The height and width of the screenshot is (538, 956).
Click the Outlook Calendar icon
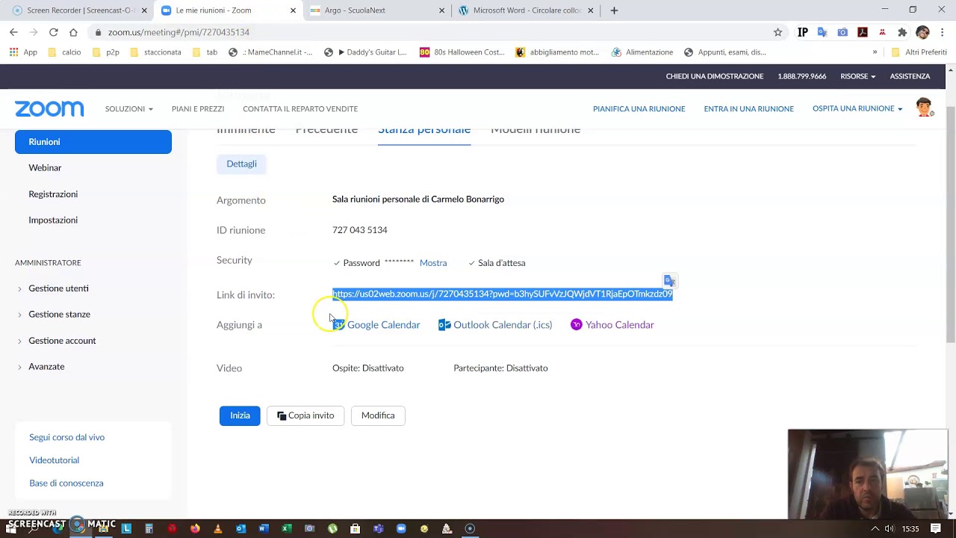pyautogui.click(x=444, y=325)
